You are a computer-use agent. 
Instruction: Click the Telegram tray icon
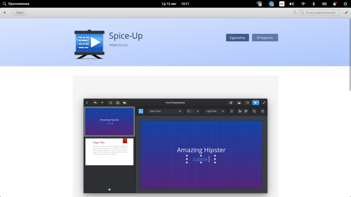click(x=271, y=4)
